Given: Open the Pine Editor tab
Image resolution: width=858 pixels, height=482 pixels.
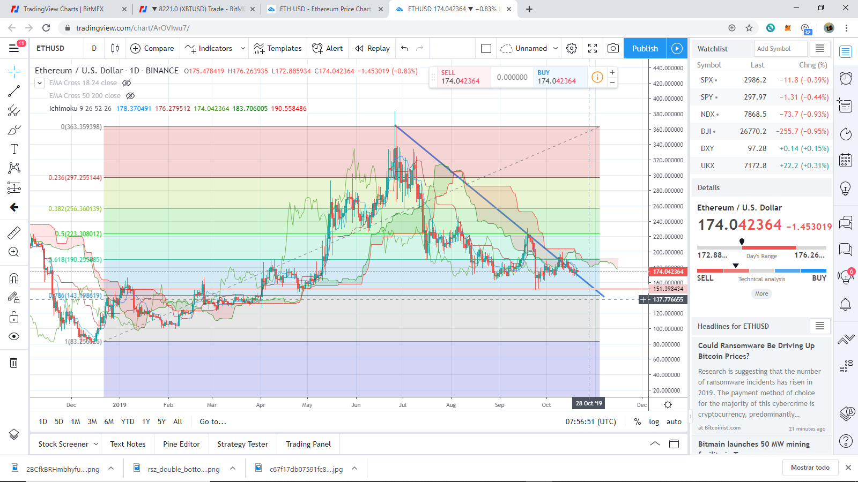Looking at the screenshot, I should pos(182,444).
